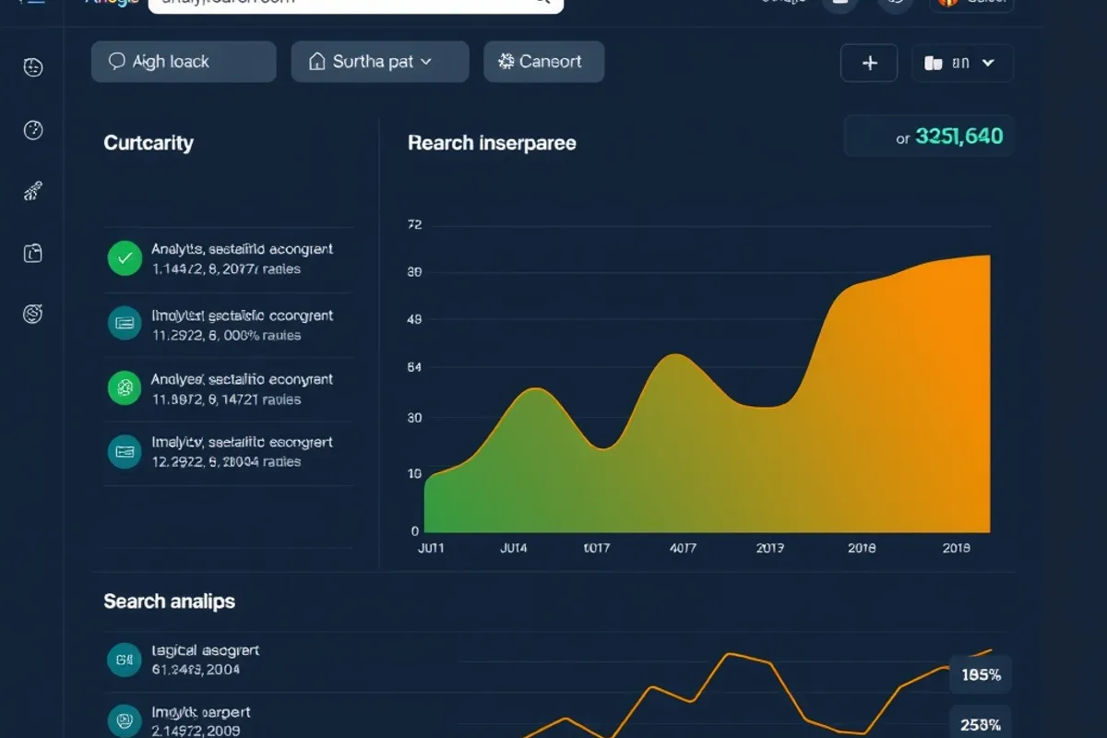Click the circular S-shaped icon in the sidebar

(33, 315)
